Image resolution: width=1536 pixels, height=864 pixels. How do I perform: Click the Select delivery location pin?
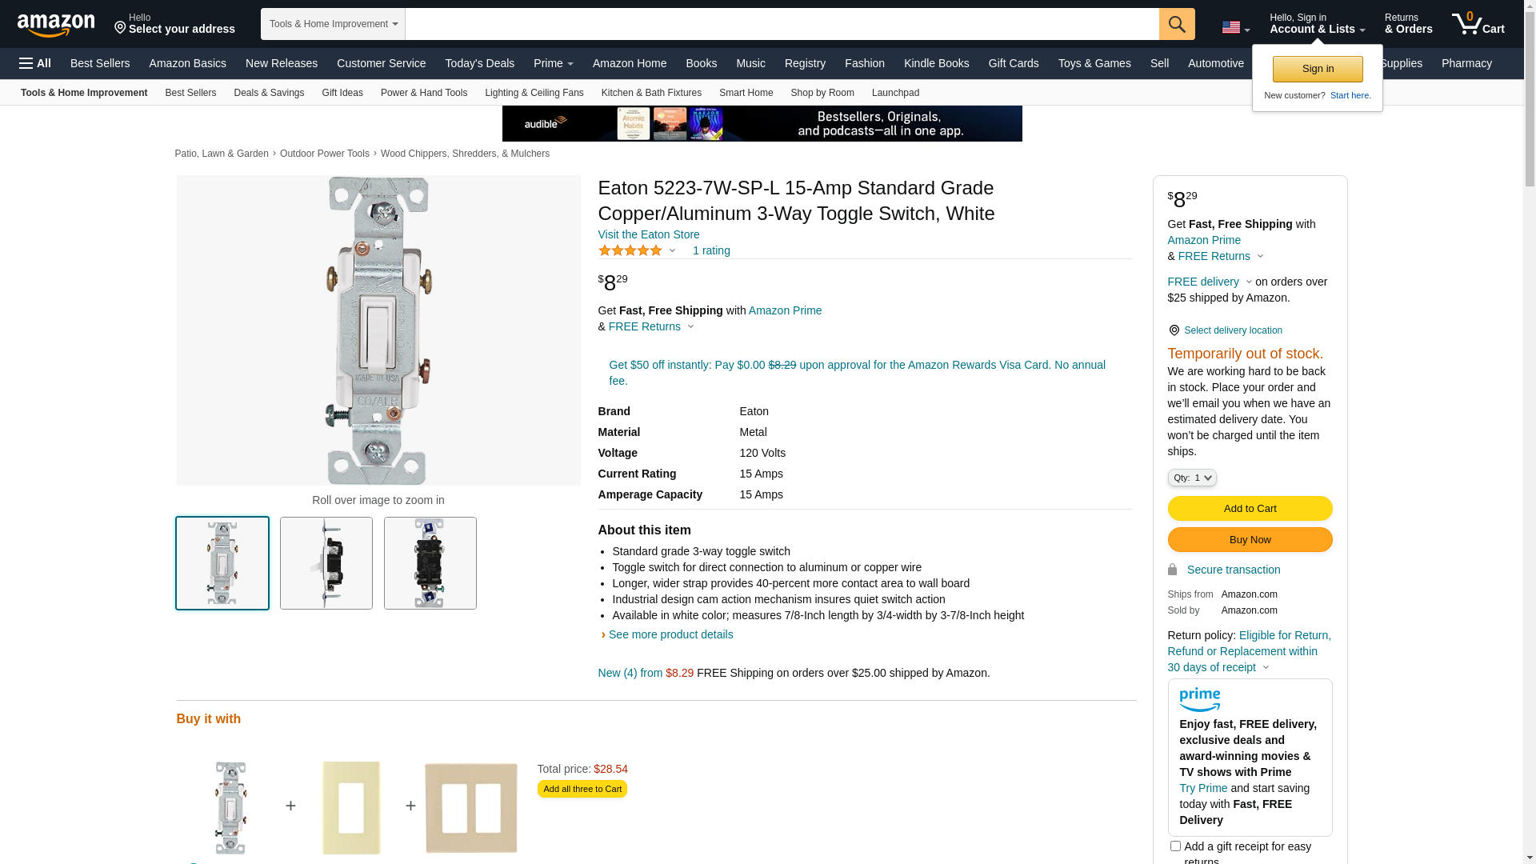1174,330
